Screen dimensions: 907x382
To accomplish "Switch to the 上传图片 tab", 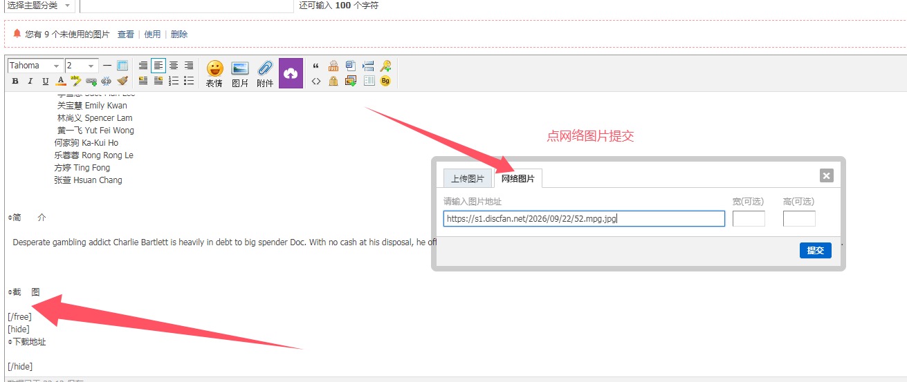I will pos(468,178).
